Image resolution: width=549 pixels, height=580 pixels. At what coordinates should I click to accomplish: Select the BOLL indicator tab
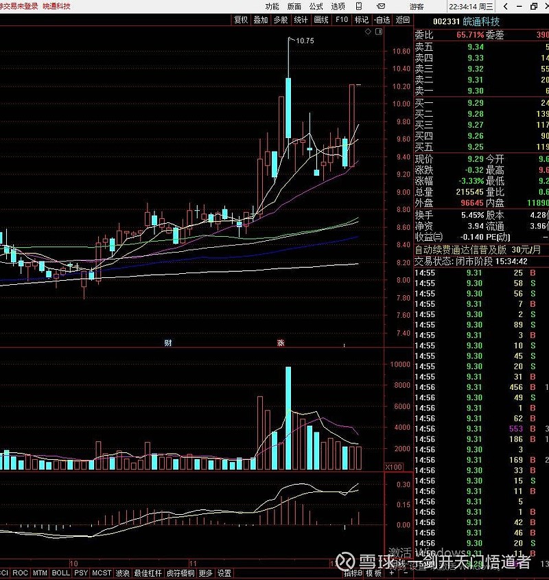pyautogui.click(x=60, y=573)
